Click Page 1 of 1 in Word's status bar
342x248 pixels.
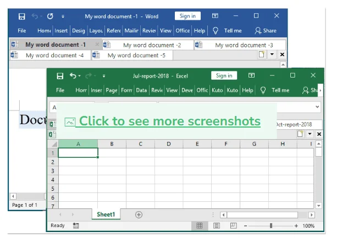(25, 205)
